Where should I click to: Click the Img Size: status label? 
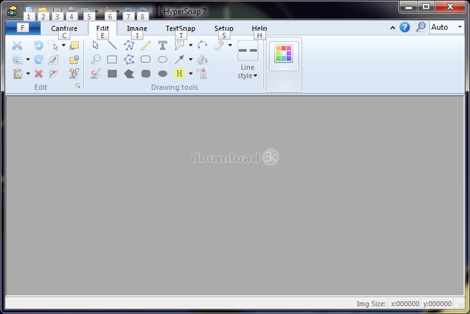(371, 304)
